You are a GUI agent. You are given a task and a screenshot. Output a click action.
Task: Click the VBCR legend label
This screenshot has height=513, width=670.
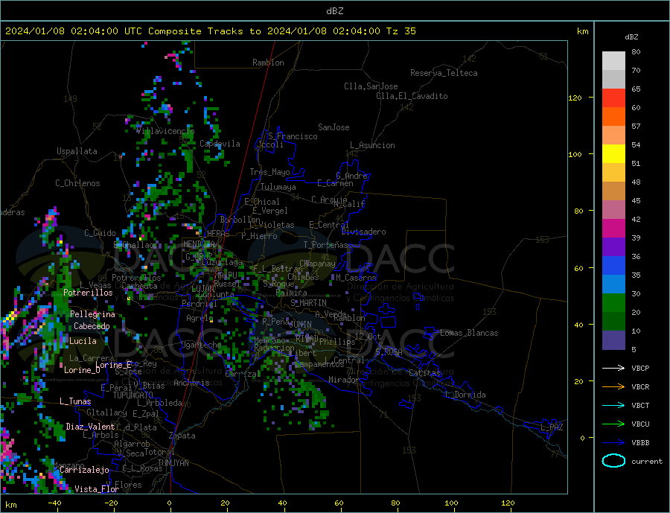point(640,387)
